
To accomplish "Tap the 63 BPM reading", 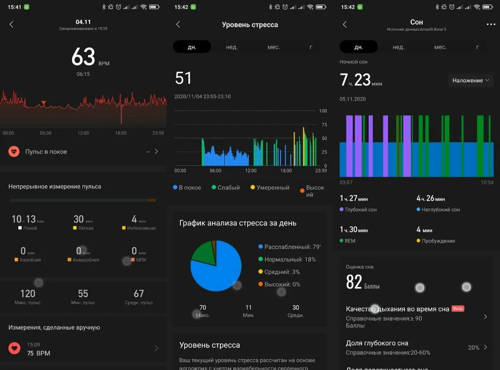I will point(90,57).
